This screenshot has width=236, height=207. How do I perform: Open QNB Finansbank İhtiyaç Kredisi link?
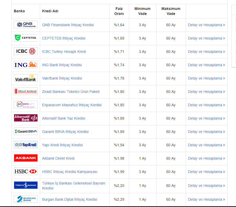[68, 25]
